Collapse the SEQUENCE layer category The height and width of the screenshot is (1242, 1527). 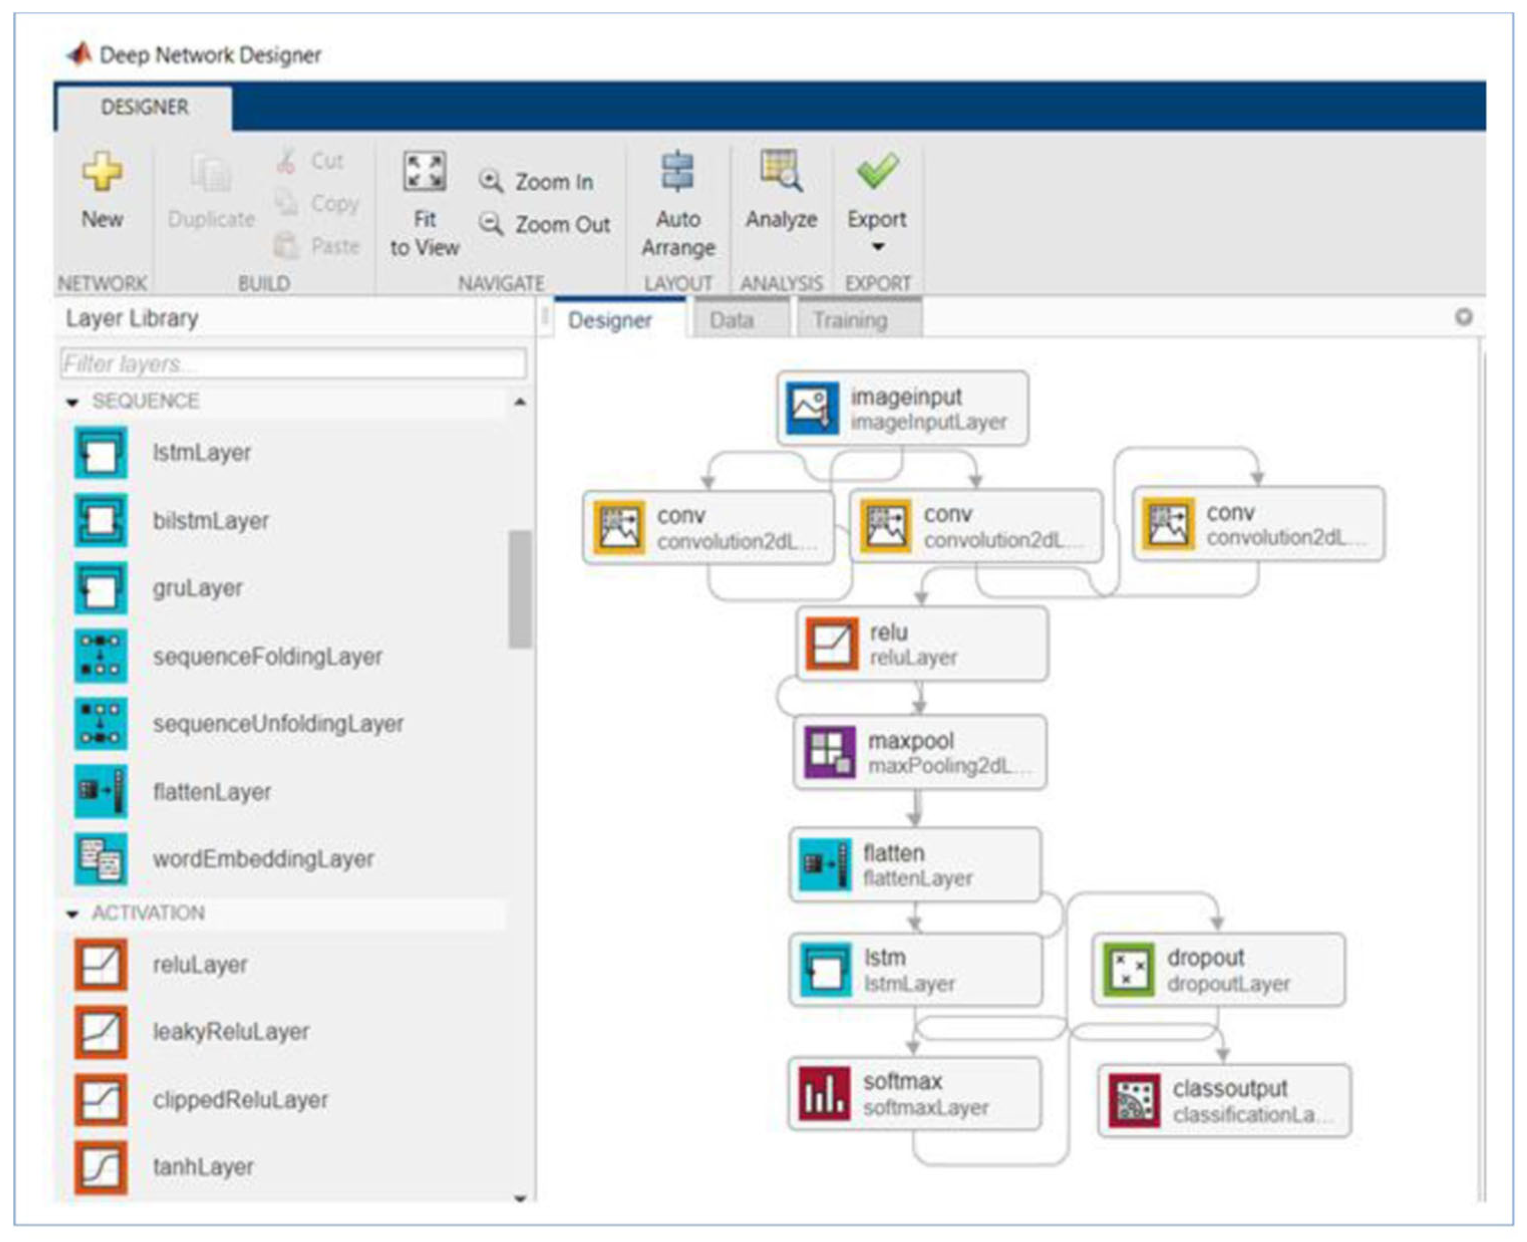72,402
